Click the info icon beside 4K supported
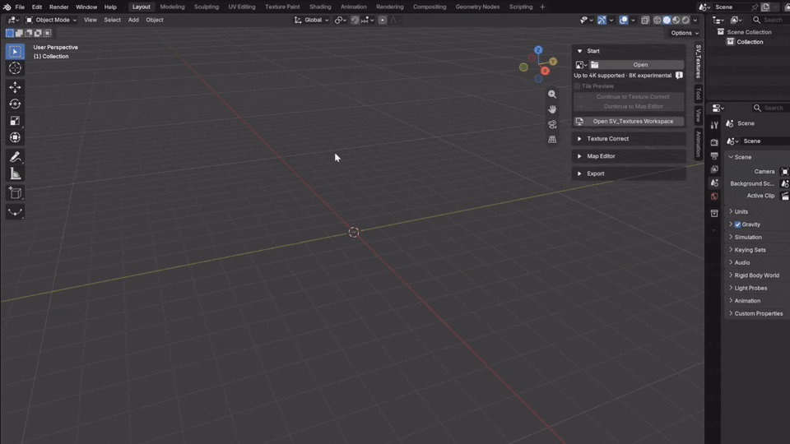Image resolution: width=790 pixels, height=444 pixels. (679, 76)
